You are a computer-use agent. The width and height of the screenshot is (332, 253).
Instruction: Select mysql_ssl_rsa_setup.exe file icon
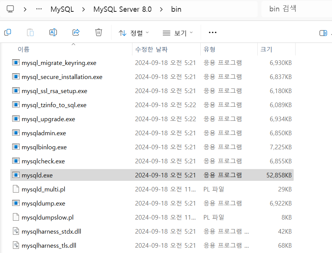coord(16,91)
